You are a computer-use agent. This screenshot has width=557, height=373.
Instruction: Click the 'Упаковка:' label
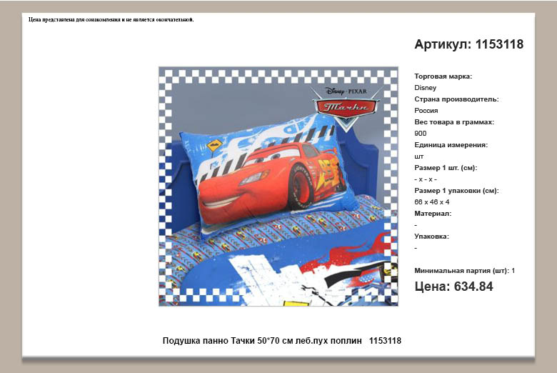click(x=431, y=236)
